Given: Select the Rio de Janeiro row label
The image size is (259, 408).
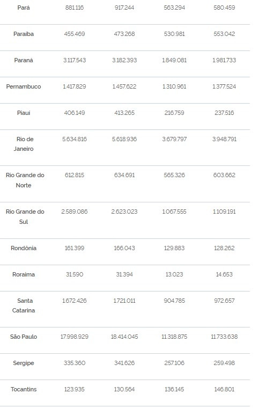Looking at the screenshot, I should (24, 144).
